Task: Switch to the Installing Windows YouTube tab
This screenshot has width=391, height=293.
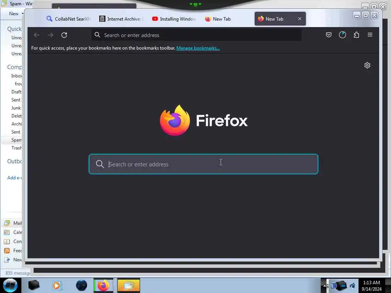Action: pyautogui.click(x=174, y=19)
